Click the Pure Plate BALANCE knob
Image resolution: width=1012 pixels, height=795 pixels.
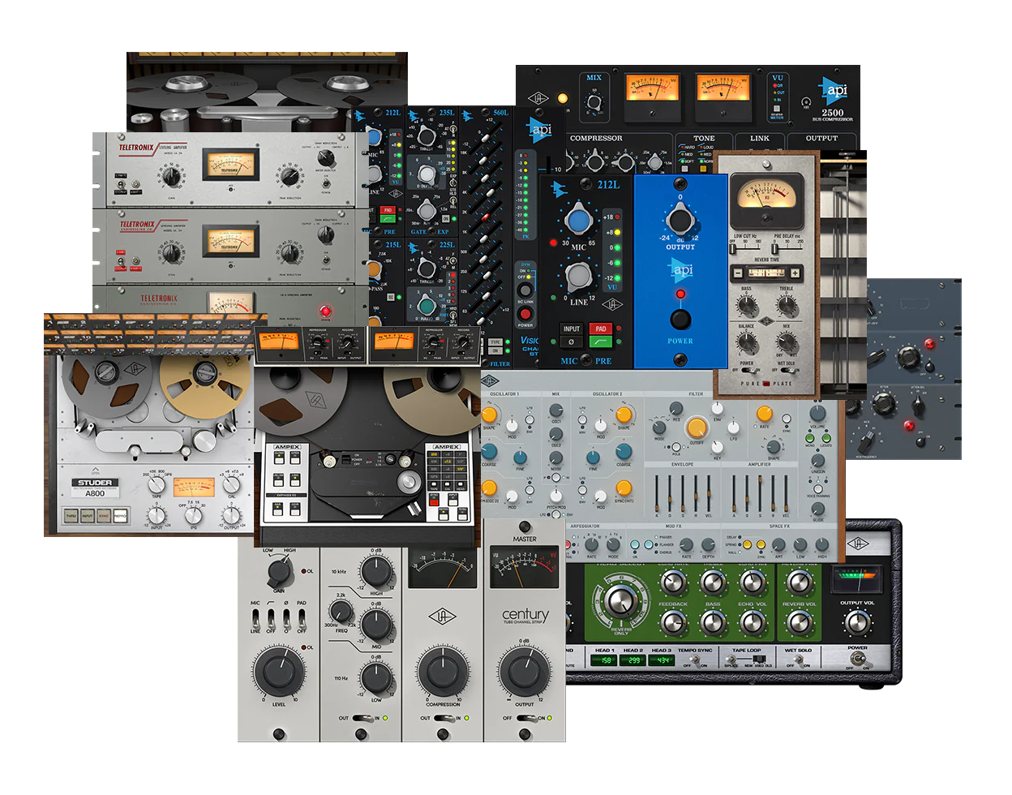746,342
